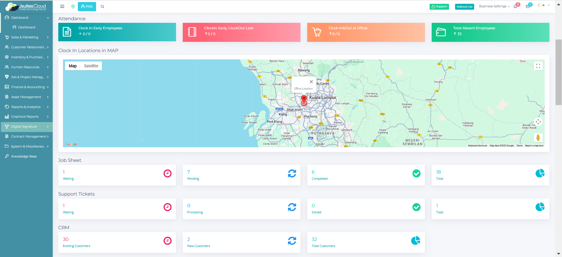Click the Referral List button
Screen dimensions: 562x257
click(464, 7)
